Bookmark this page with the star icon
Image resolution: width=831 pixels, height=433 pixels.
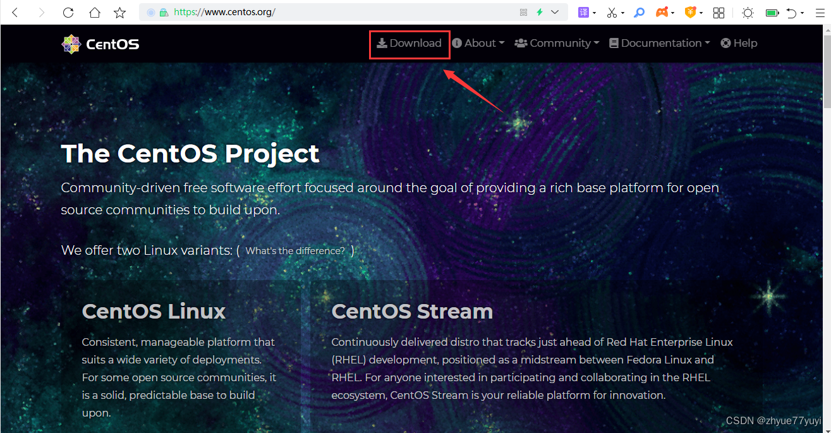(120, 12)
